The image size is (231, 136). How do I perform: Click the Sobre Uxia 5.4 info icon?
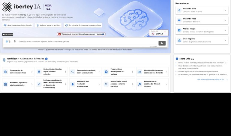[x=177, y=59]
